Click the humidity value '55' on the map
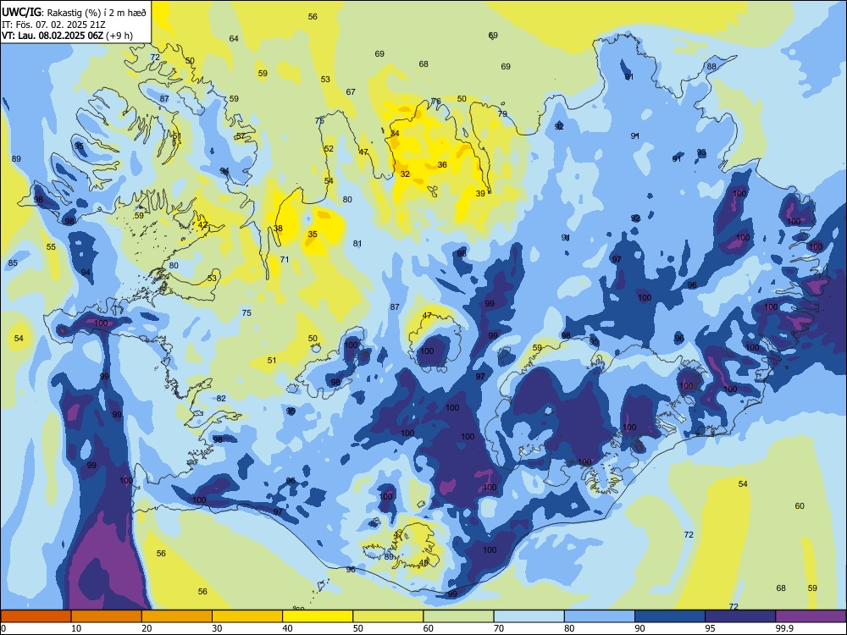 pos(51,246)
